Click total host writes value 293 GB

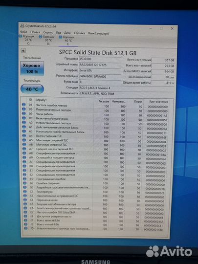[163, 66]
